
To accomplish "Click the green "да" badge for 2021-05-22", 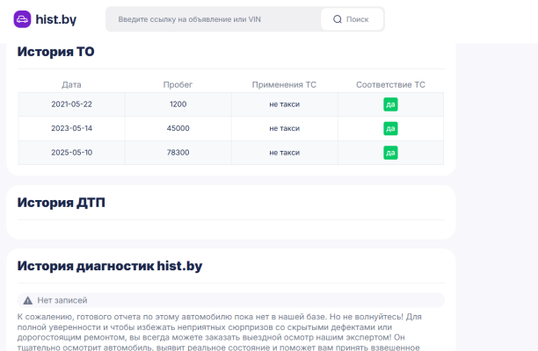I will pyautogui.click(x=390, y=104).
